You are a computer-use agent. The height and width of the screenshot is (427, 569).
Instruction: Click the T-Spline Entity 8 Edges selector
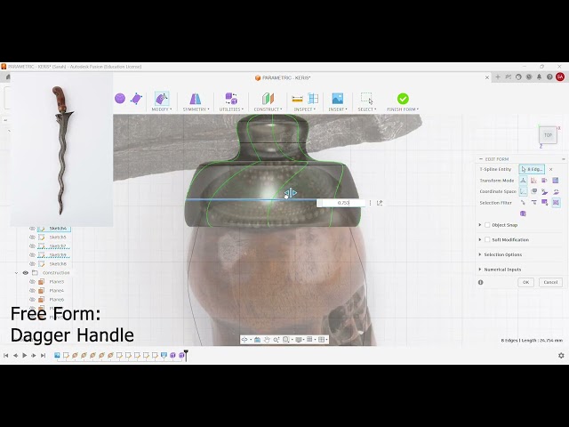point(532,170)
